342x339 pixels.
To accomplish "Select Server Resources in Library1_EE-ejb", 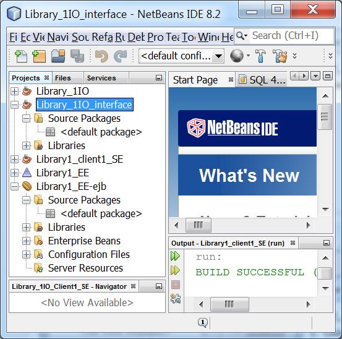I will click(x=85, y=268).
